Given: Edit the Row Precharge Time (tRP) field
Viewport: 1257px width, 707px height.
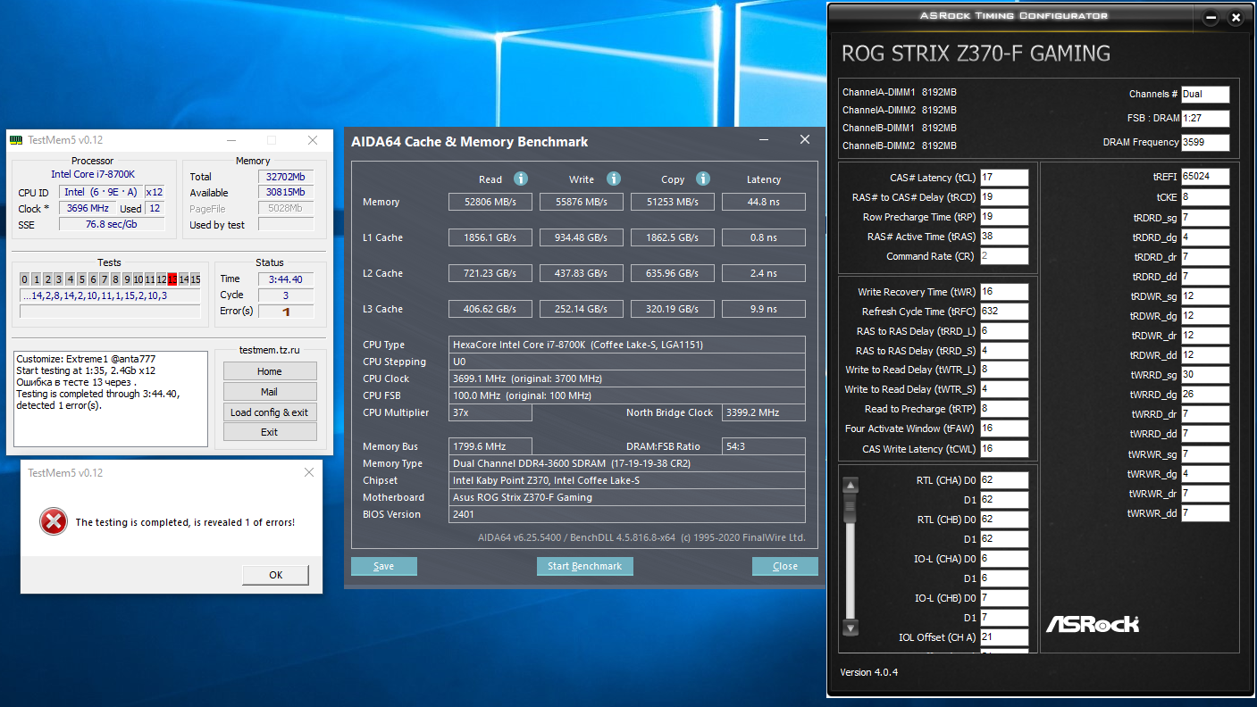Looking at the screenshot, I should click(1004, 217).
